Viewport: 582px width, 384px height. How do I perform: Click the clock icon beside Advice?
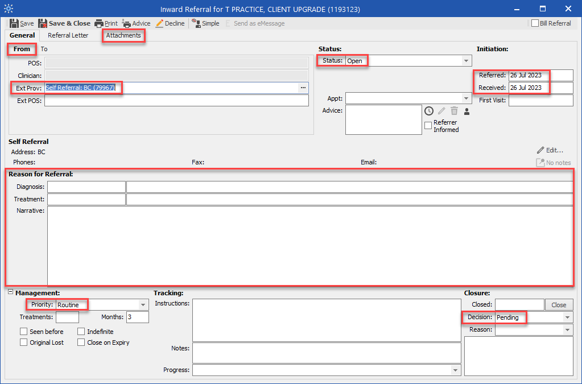(429, 111)
